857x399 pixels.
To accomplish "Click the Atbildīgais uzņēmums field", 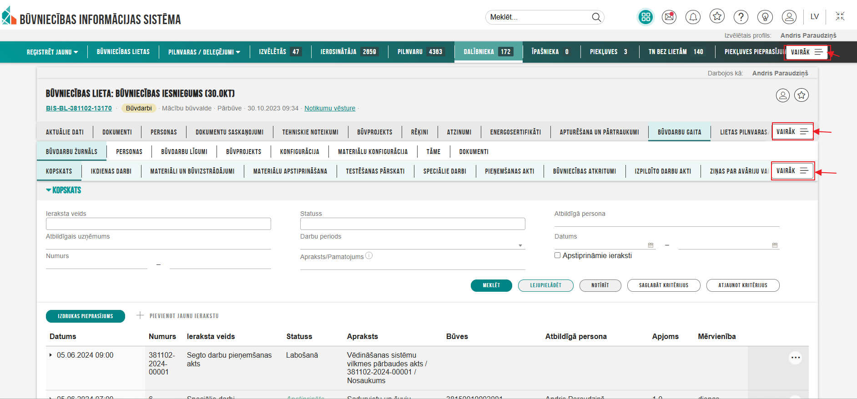I will coord(158,244).
